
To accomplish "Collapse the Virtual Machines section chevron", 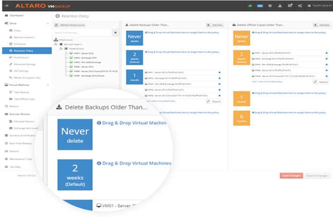I will pyautogui.click(x=48, y=85).
